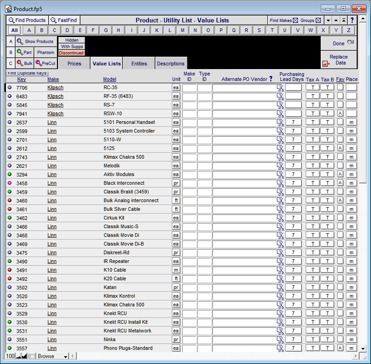Switch to the Entities tab
The width and height of the screenshot is (371, 364).
(139, 63)
